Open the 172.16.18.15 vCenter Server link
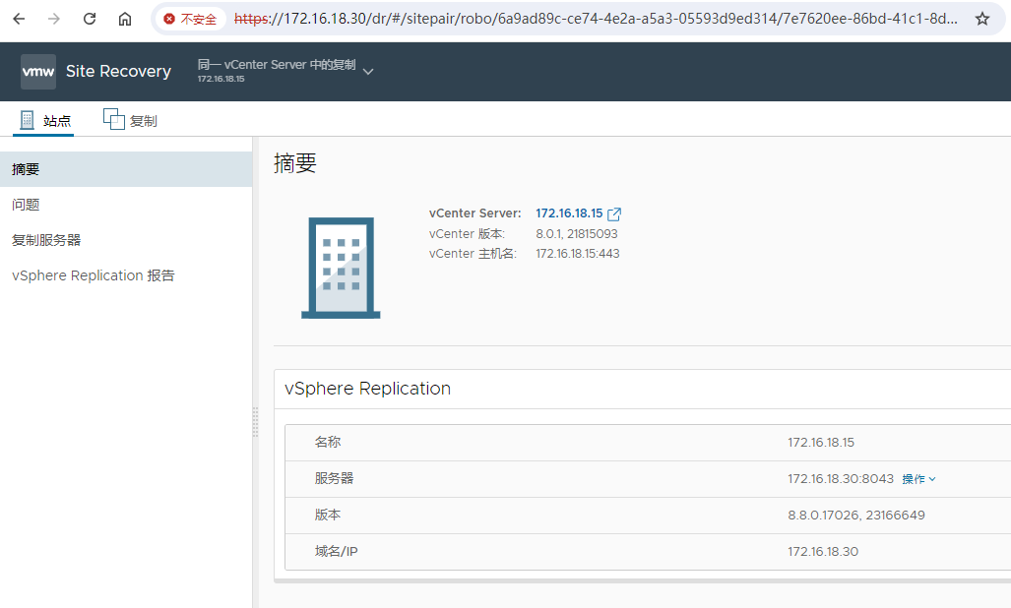This screenshot has width=1011, height=608. click(569, 213)
